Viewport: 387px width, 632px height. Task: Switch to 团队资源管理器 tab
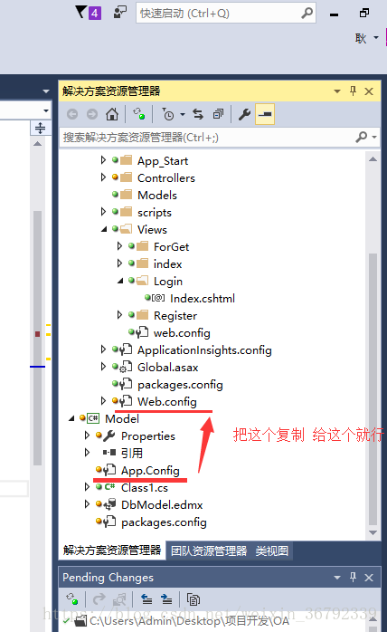tap(209, 551)
